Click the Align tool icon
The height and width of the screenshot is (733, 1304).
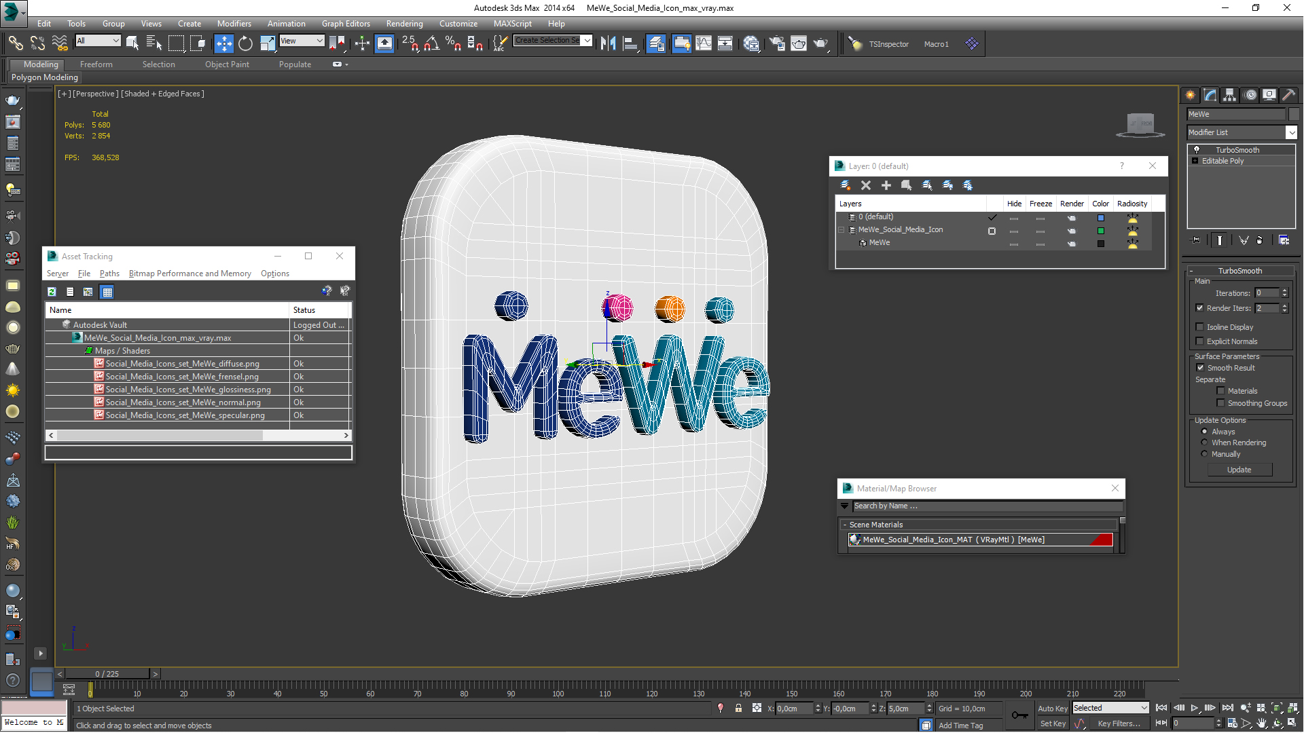(630, 43)
